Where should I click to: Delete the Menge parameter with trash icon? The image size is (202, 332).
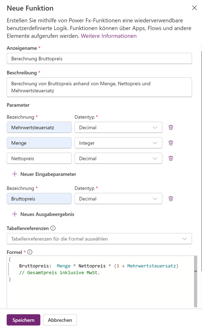coord(171,143)
